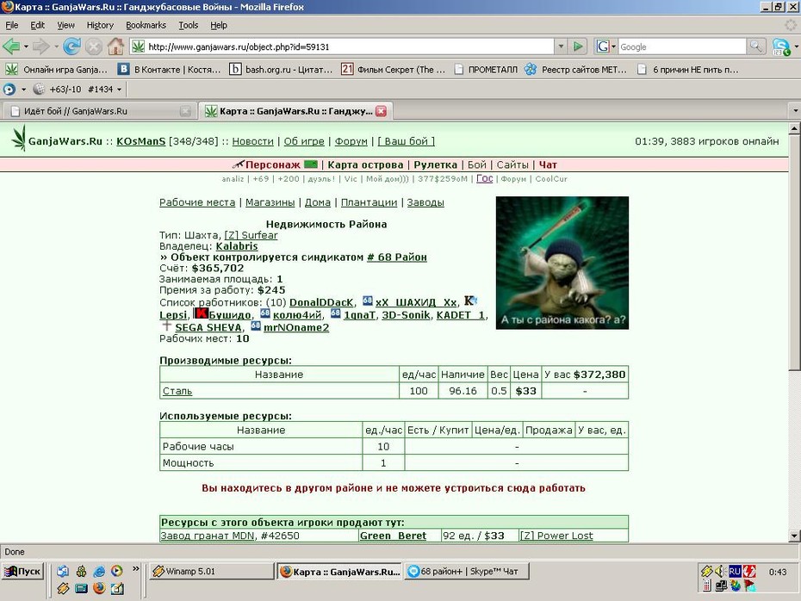Open the Edit menu
The image size is (801, 601).
(37, 25)
